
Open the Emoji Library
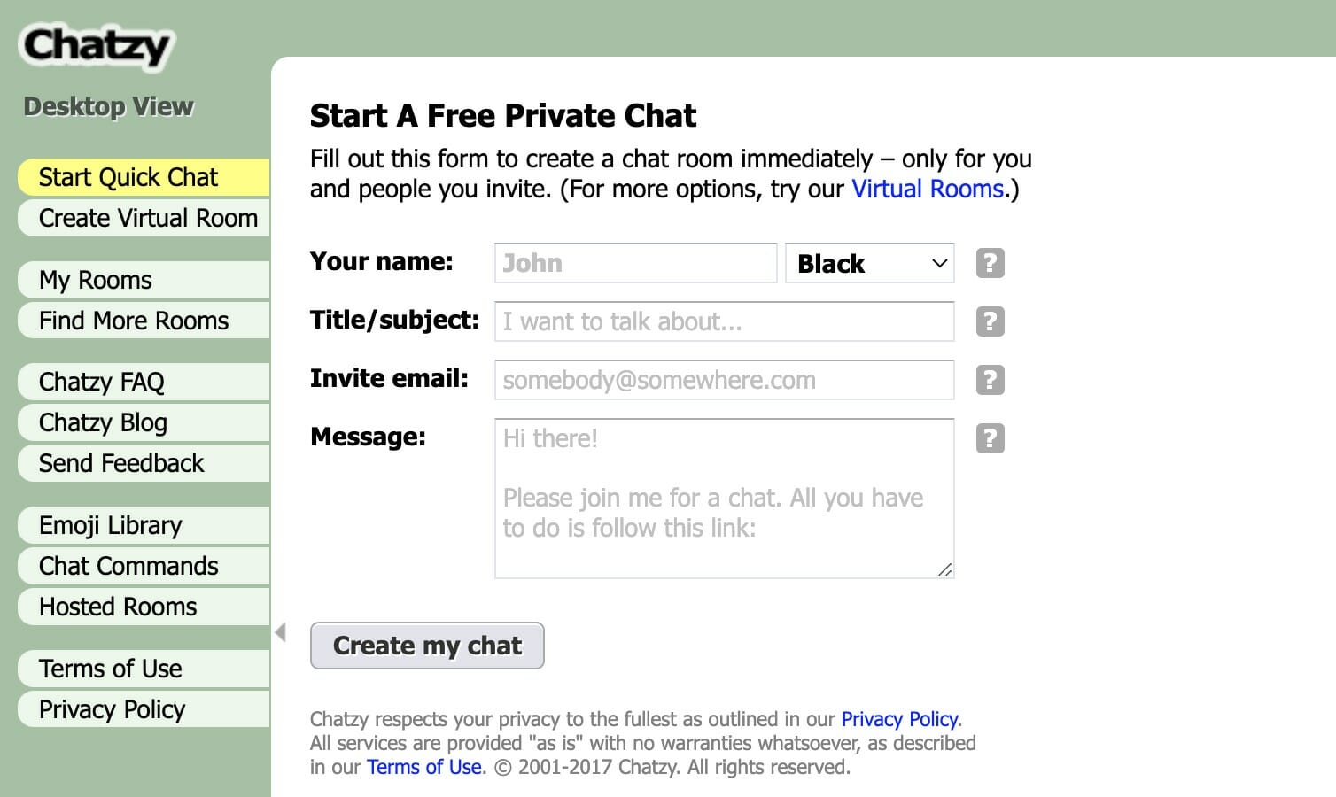click(110, 524)
